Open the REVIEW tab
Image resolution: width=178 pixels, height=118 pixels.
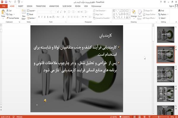[78, 6]
